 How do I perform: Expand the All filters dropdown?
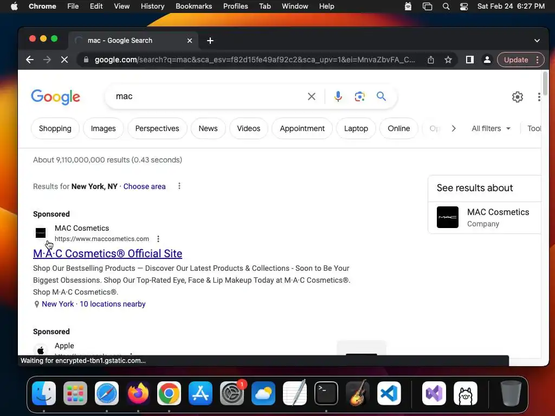(491, 128)
